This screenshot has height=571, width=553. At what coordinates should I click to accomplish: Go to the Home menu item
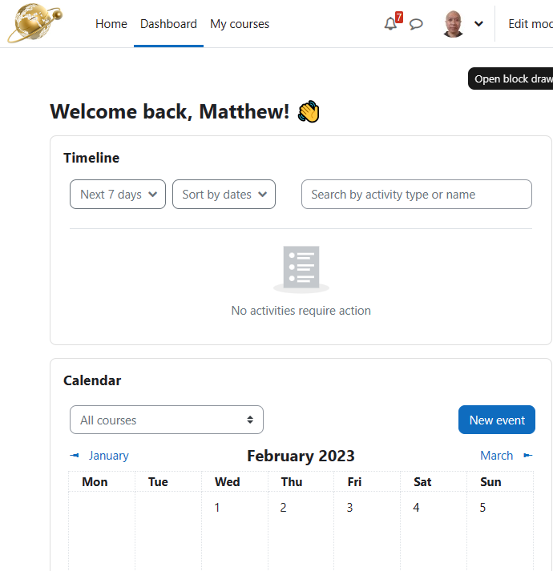(x=111, y=24)
